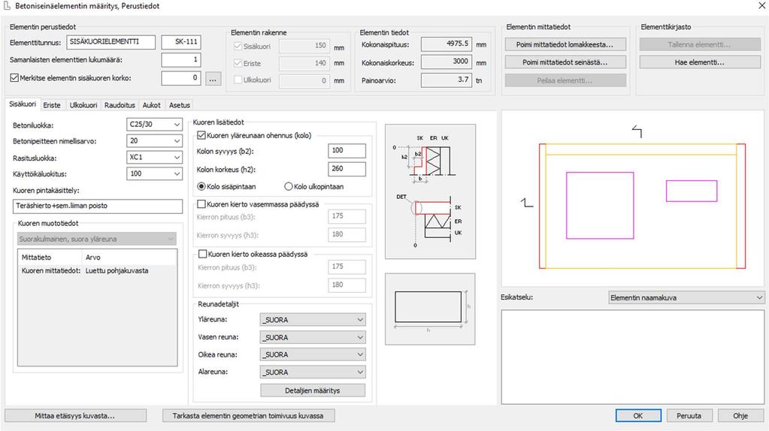
Task: Click the SK-111 identifier field
Action: (181, 42)
